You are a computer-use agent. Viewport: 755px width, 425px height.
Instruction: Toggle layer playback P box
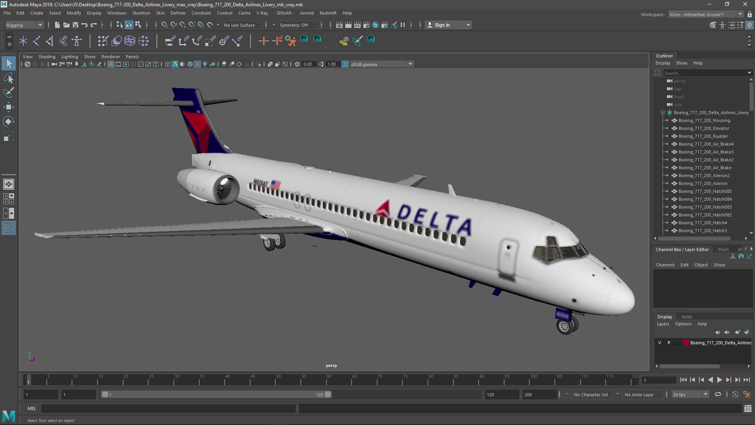669,343
